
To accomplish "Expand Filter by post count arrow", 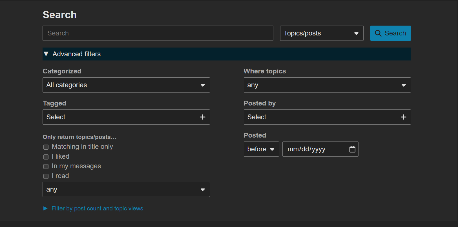I will coord(45,208).
